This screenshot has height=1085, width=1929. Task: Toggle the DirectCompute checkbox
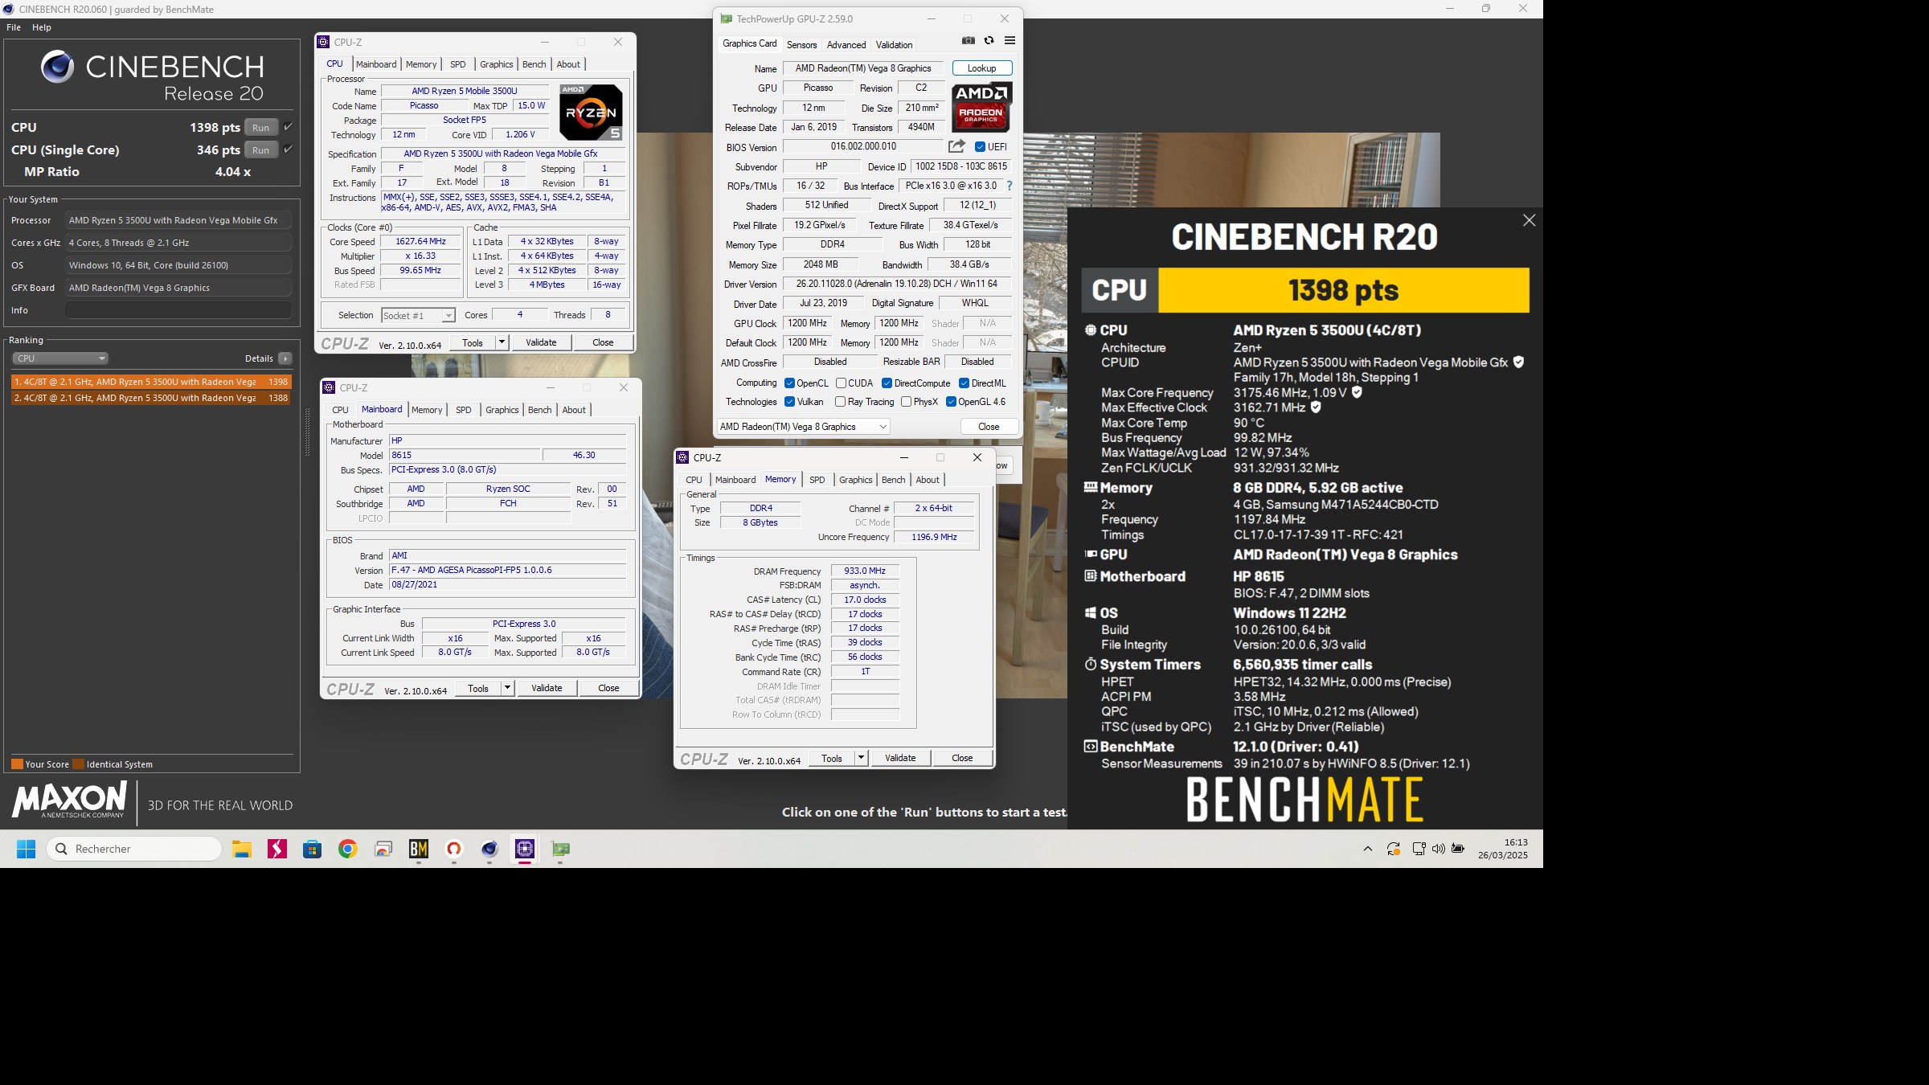pos(887,383)
